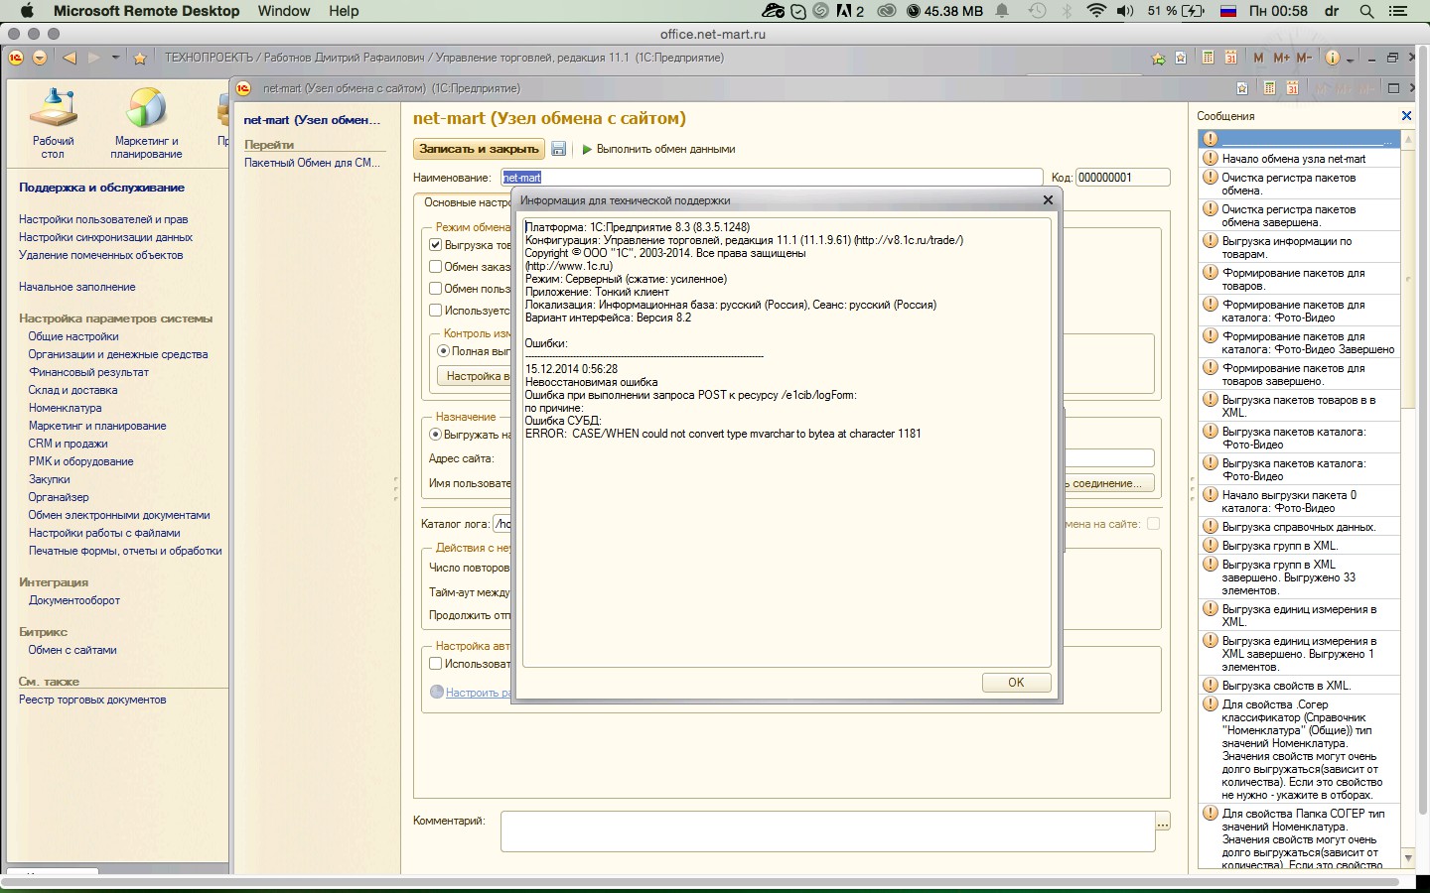Viewport: 1430px width, 893px height.
Task: Save with the diskette icon
Action: click(x=558, y=149)
